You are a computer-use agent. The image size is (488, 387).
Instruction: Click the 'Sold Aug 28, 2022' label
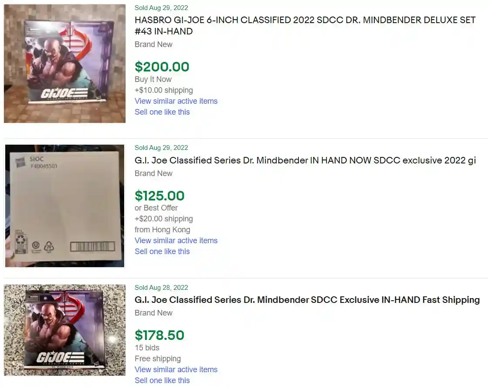161,288
